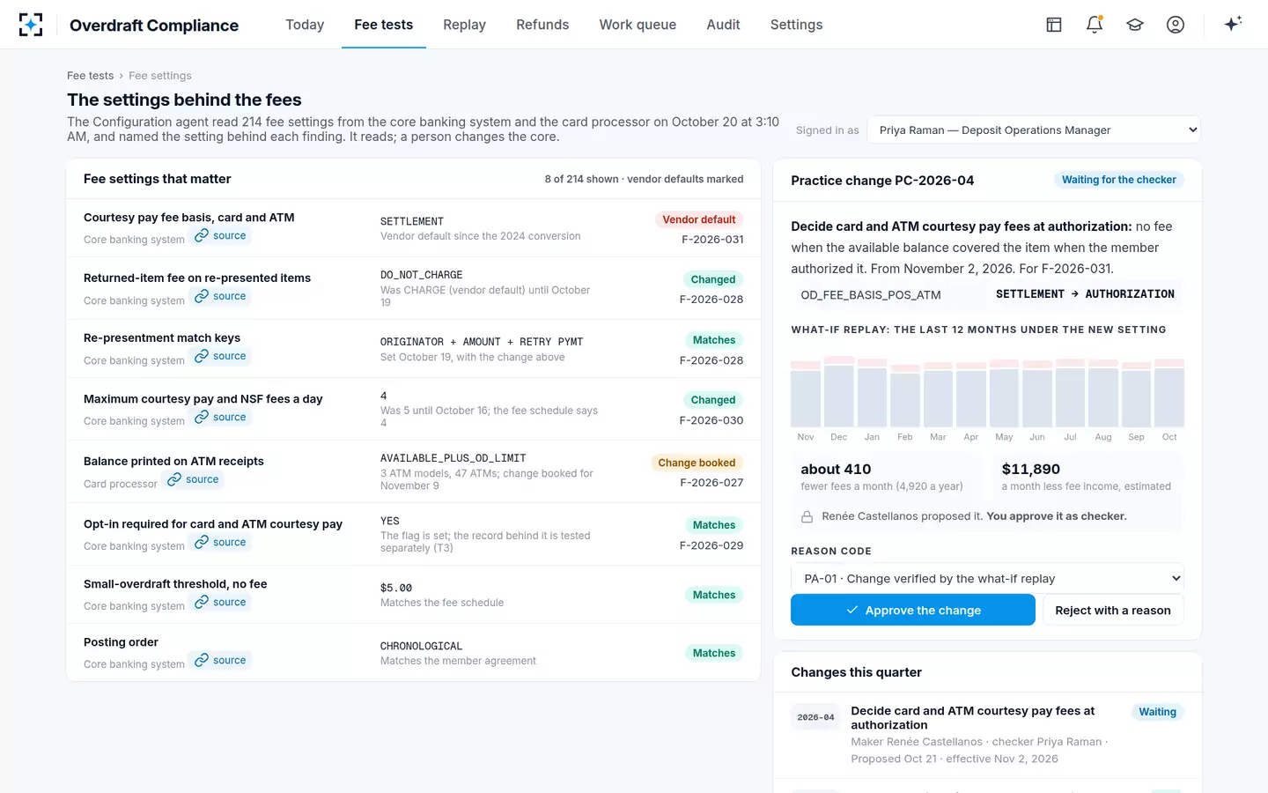This screenshot has width=1268, height=793.
Task: Open source link for Posting order row
Action: point(220,660)
